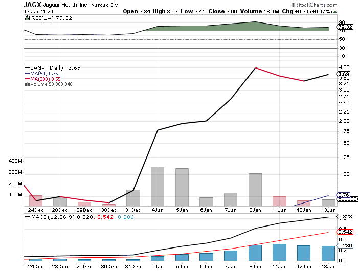This screenshot has height=271, width=358.
Task: Click the 24Dec date label under the MACD panel
Action: click(36, 267)
